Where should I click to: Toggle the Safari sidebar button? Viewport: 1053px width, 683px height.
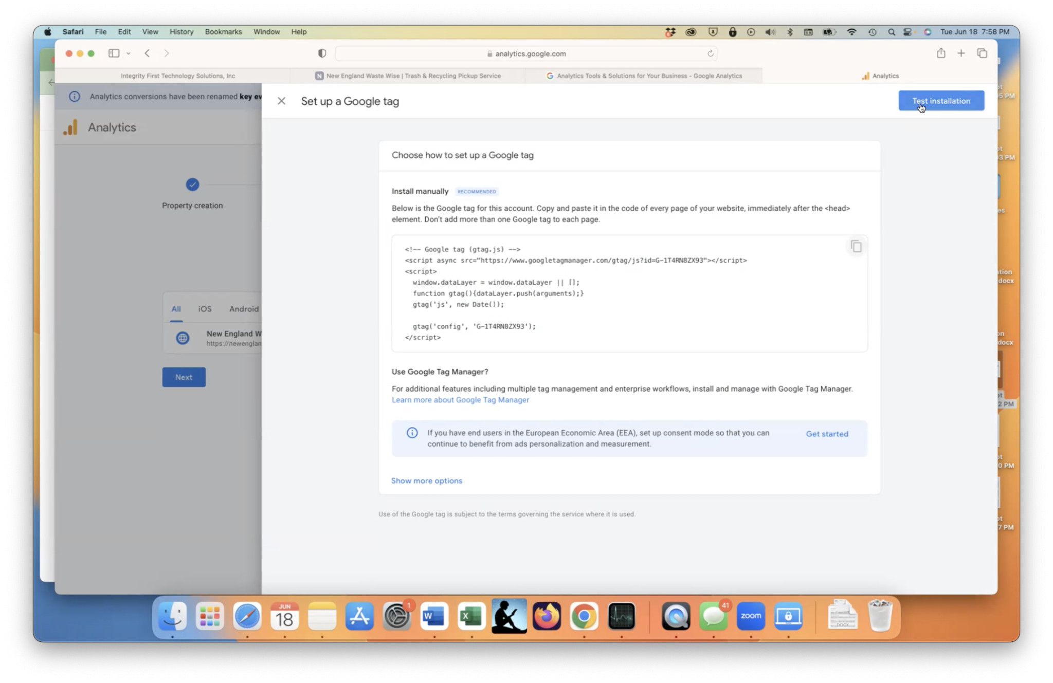(x=114, y=53)
